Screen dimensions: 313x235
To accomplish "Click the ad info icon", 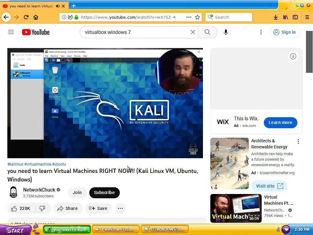I will pyautogui.click(x=293, y=56).
